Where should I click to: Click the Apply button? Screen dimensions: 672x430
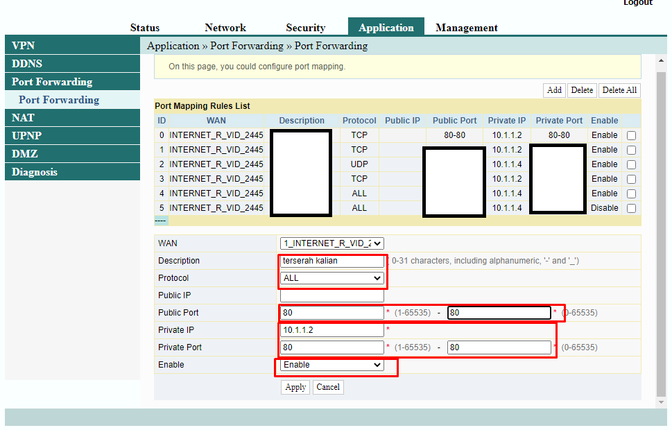295,387
